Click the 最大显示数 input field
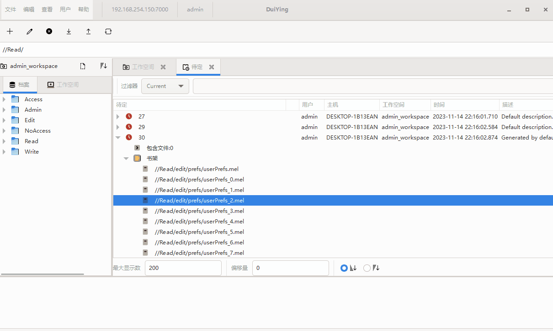This screenshot has height=331, width=553. tap(183, 268)
